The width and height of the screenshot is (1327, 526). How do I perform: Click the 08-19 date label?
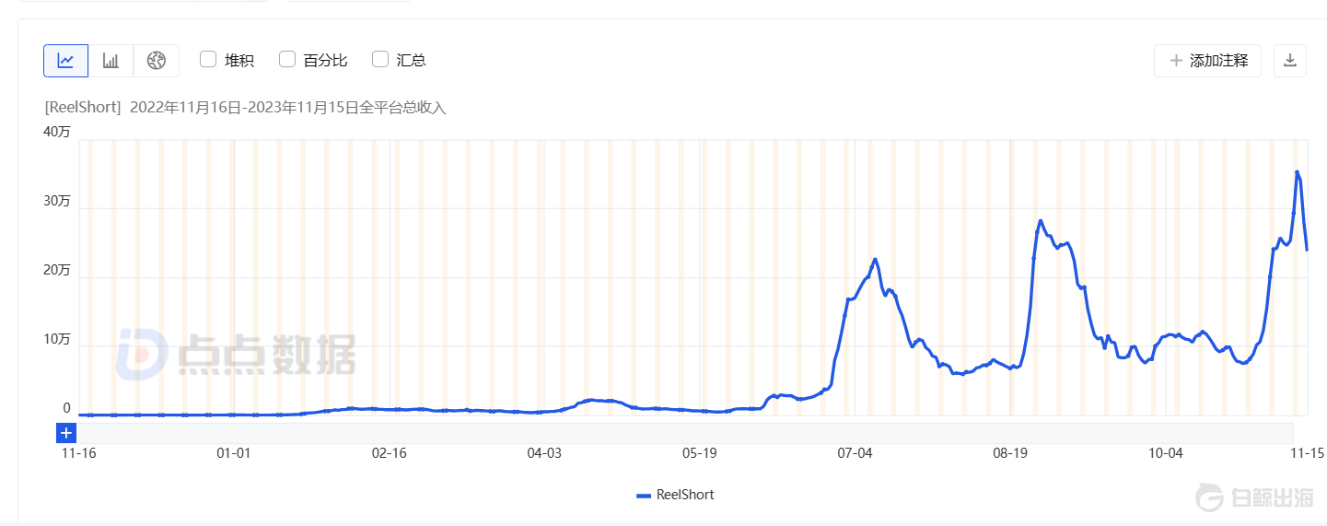tap(1010, 453)
